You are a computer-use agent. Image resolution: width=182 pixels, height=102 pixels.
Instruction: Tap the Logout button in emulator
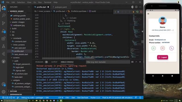(x=162, y=57)
